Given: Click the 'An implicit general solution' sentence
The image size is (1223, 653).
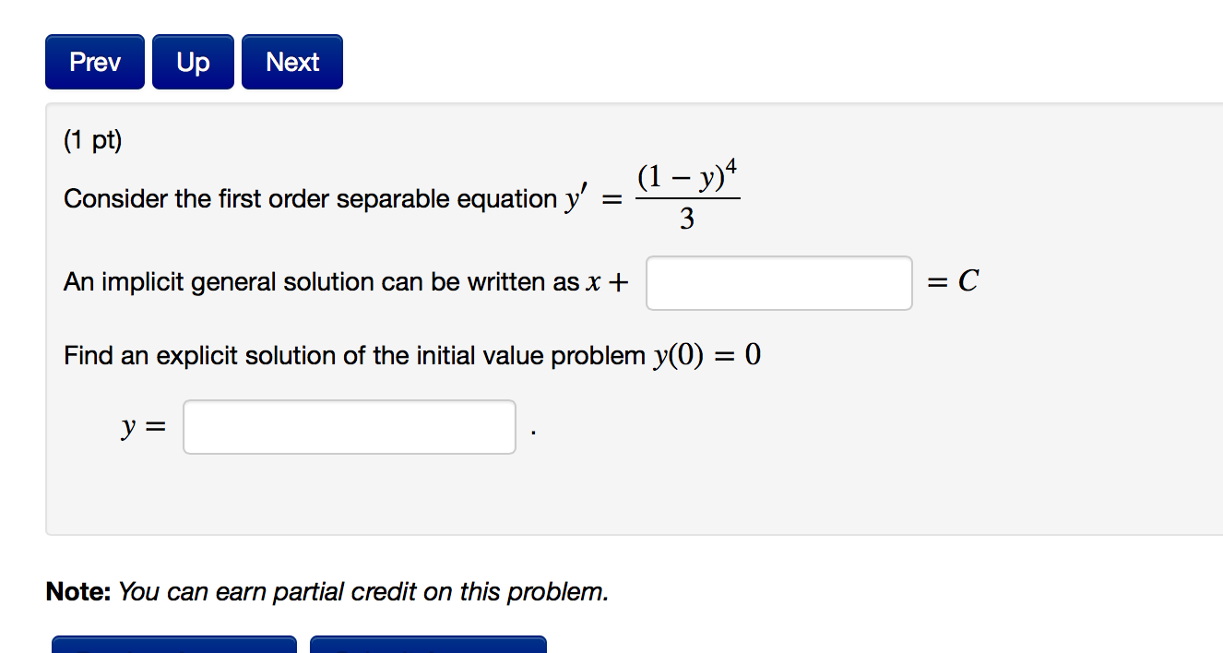Looking at the screenshot, I should click(321, 282).
